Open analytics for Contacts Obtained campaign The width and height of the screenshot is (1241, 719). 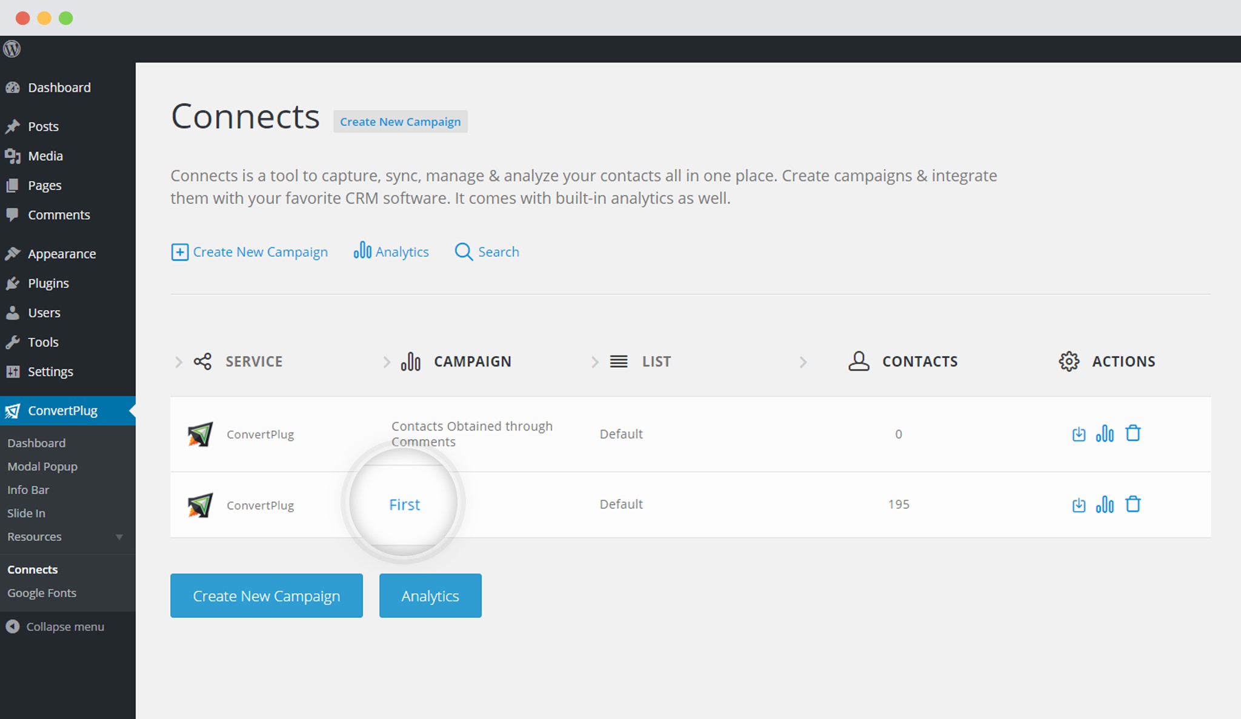tap(1106, 433)
